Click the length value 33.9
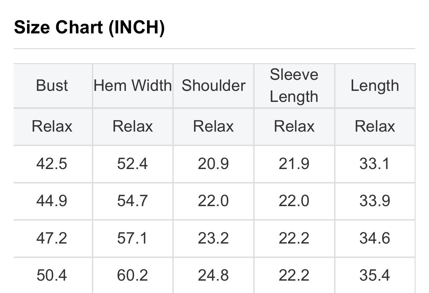429x293 pixels. pos(375,201)
